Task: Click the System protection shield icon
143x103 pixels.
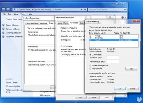Action: click(3, 33)
